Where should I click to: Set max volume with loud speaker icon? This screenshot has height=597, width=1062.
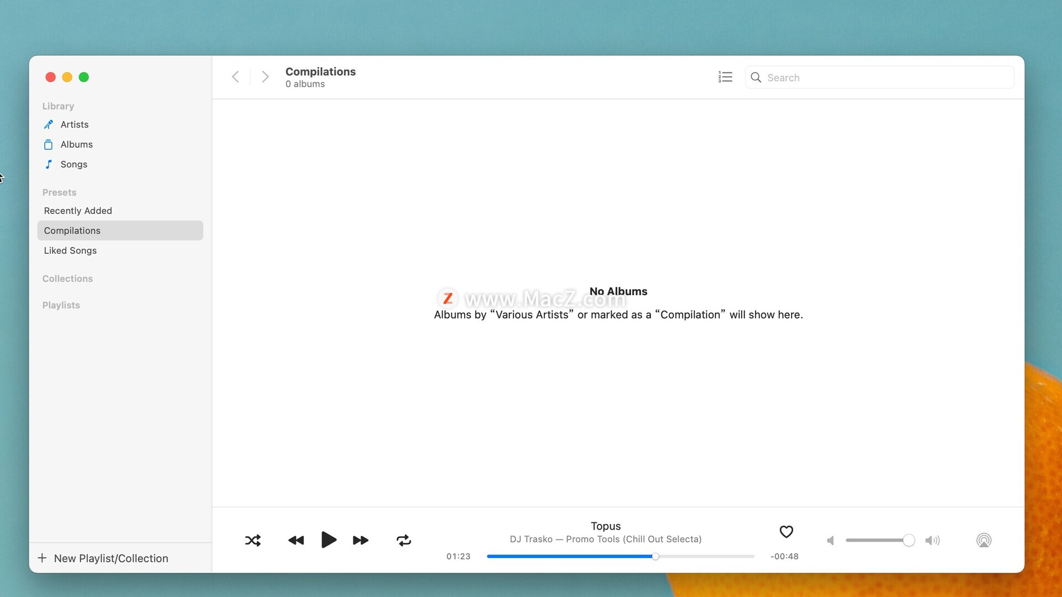(x=933, y=541)
